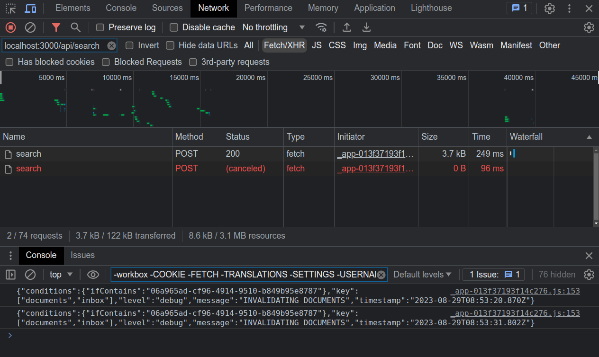Image resolution: width=599 pixels, height=357 pixels.
Task: Toggle the network filter funnel icon
Action: click(56, 27)
